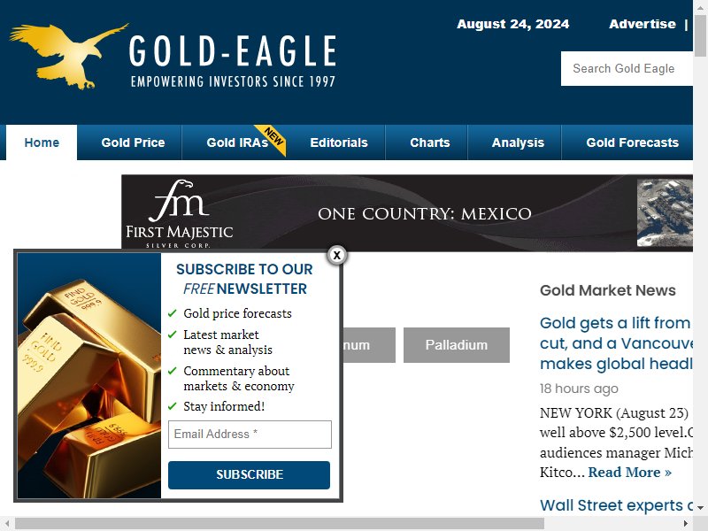Click the vertical scrollbar down arrow
The image size is (708, 531).
point(700,507)
